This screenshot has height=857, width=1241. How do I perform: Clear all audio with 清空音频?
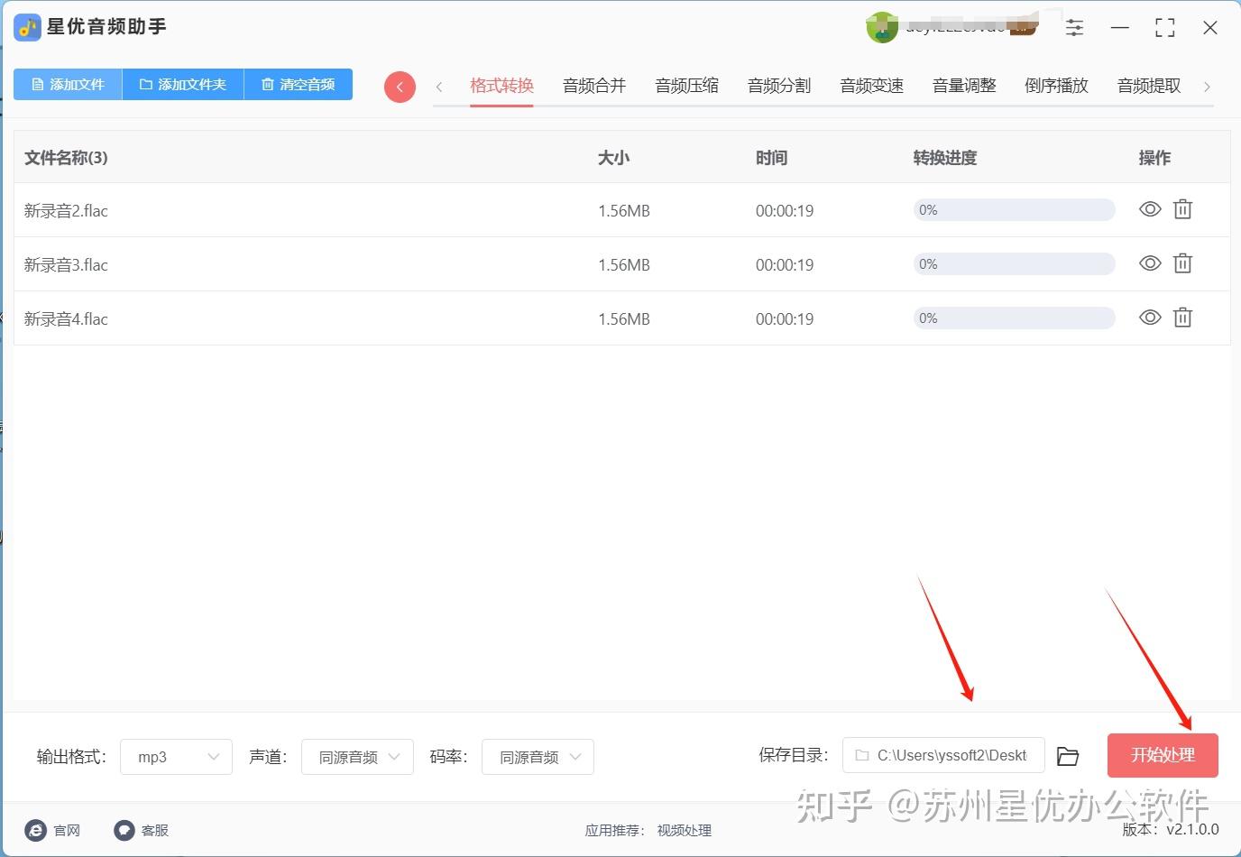coord(298,84)
